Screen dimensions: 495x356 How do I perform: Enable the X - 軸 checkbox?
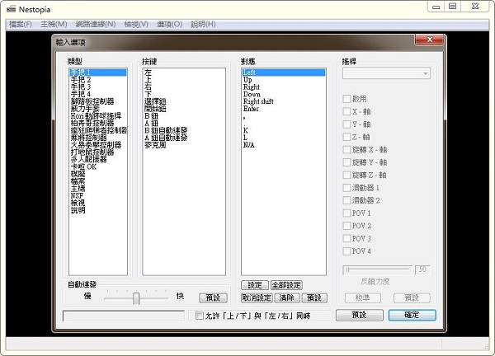(347, 110)
